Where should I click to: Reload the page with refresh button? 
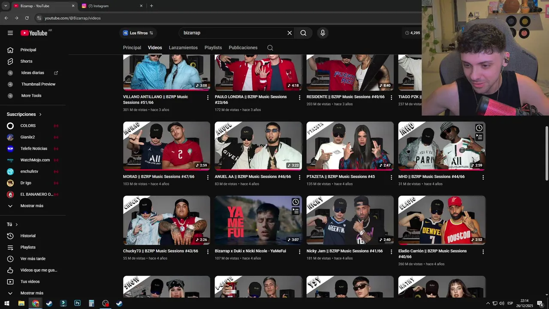click(x=27, y=18)
